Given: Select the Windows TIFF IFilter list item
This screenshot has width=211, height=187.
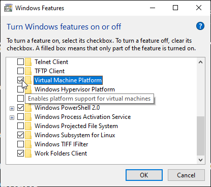Looking at the screenshot, I should [61, 144].
